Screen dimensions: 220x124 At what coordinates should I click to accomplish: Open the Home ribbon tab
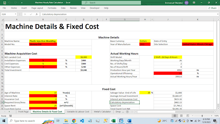click(14, 8)
